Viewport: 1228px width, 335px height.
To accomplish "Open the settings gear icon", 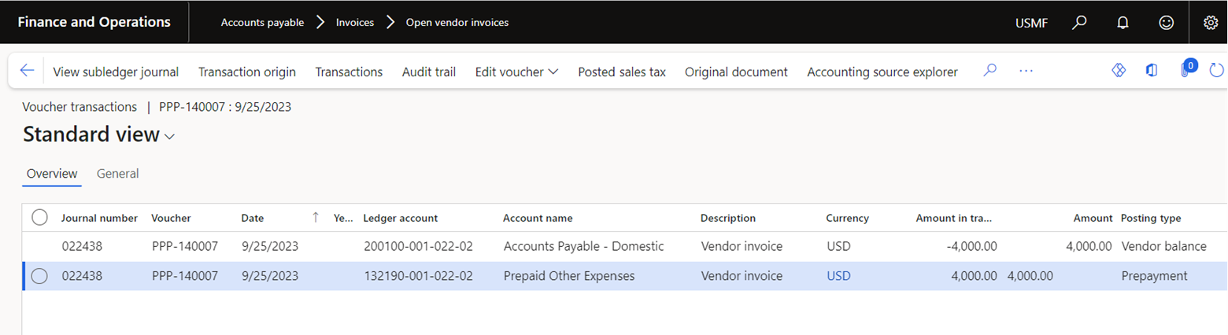I will point(1211,22).
